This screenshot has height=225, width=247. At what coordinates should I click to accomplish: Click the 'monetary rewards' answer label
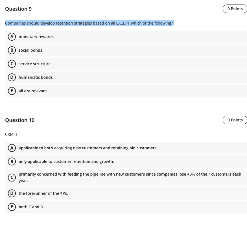(x=36, y=37)
